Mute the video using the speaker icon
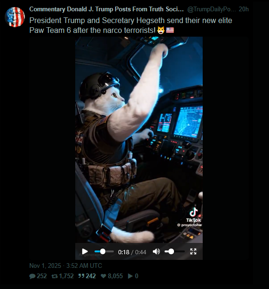 coord(156,251)
